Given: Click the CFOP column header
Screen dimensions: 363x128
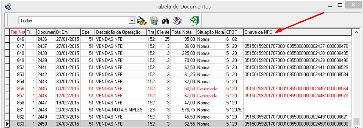Looking at the screenshot, I should [x=234, y=32].
